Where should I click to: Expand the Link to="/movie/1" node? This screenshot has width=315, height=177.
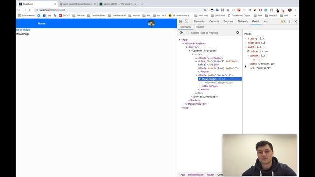[x=196, y=61]
